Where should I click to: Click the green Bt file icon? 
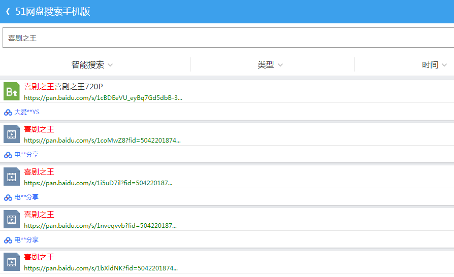pos(12,91)
